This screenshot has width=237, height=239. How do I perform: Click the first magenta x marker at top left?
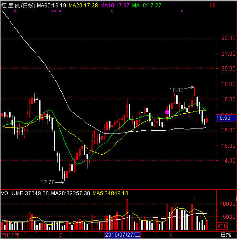click(x=15, y=11)
